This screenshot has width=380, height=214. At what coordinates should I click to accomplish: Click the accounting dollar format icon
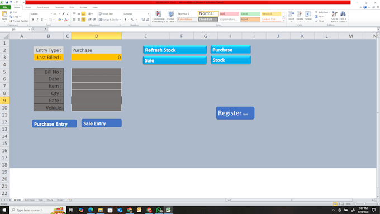coord(126,20)
